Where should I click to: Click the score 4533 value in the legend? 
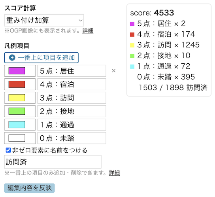(x=164, y=13)
